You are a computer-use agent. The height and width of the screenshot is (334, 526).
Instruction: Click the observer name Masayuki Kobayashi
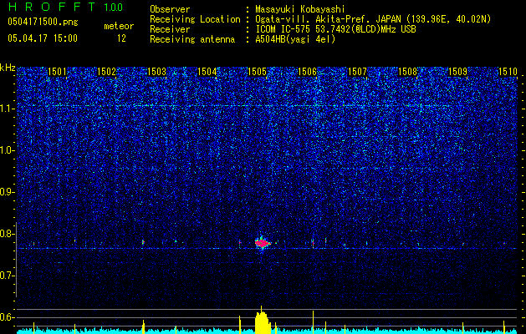(x=299, y=9)
